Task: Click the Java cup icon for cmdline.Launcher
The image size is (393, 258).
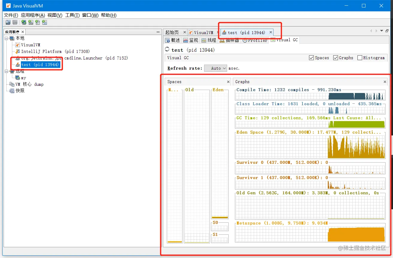Action: (x=18, y=58)
